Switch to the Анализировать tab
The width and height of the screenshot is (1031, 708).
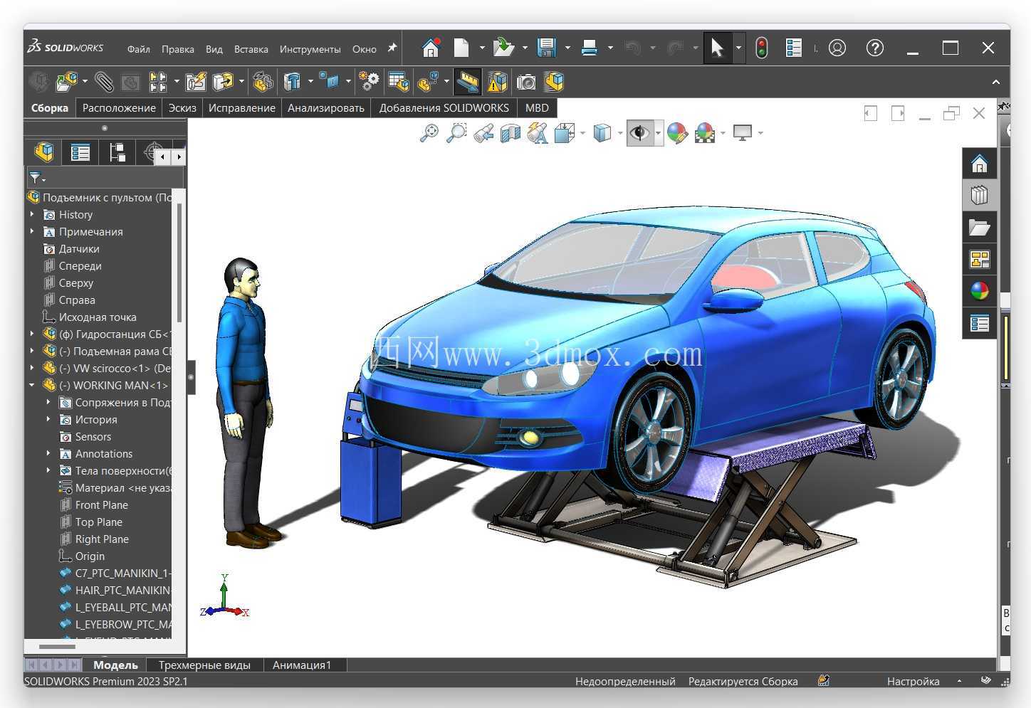pos(326,108)
